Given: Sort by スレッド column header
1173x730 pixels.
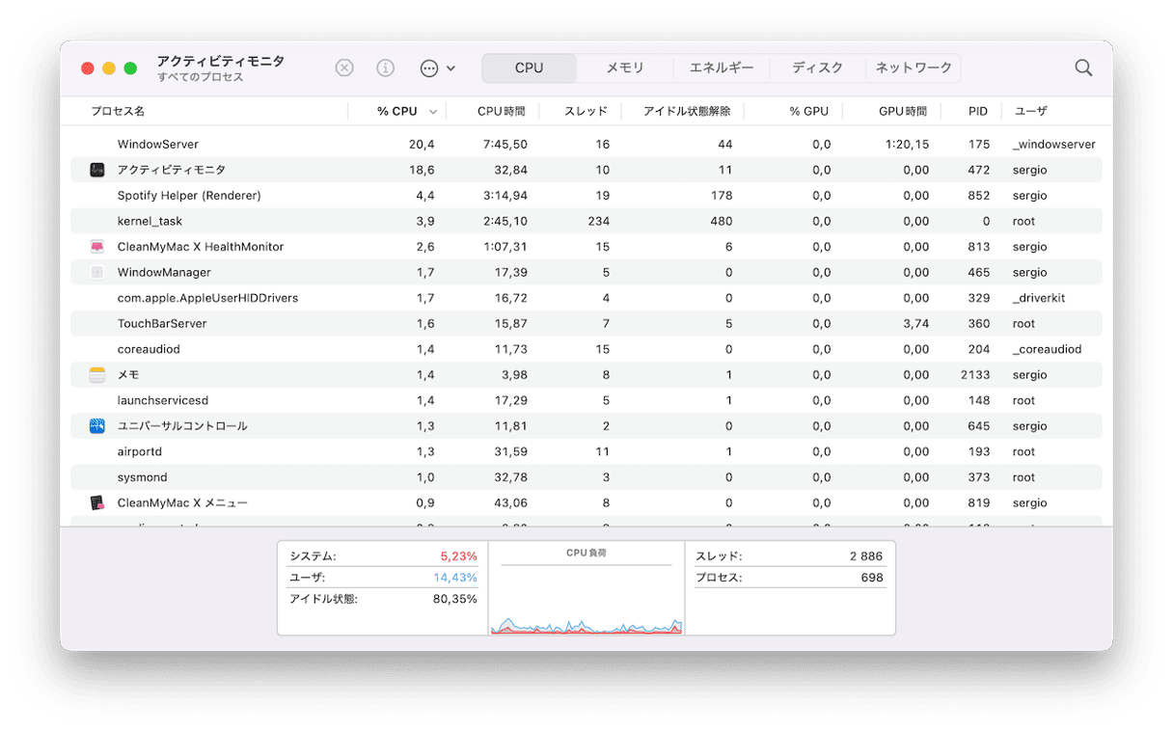Looking at the screenshot, I should click(586, 111).
